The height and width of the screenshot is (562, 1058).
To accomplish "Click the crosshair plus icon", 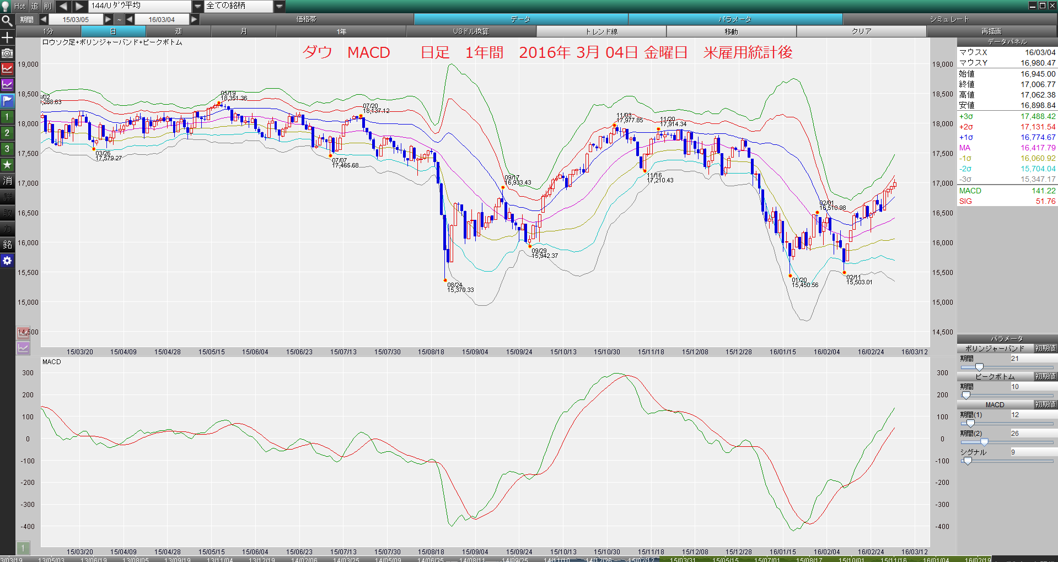I will (7, 37).
